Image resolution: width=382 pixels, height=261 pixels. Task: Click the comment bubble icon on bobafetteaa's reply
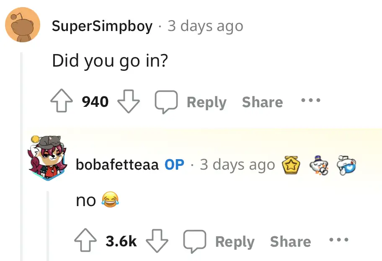[195, 240]
